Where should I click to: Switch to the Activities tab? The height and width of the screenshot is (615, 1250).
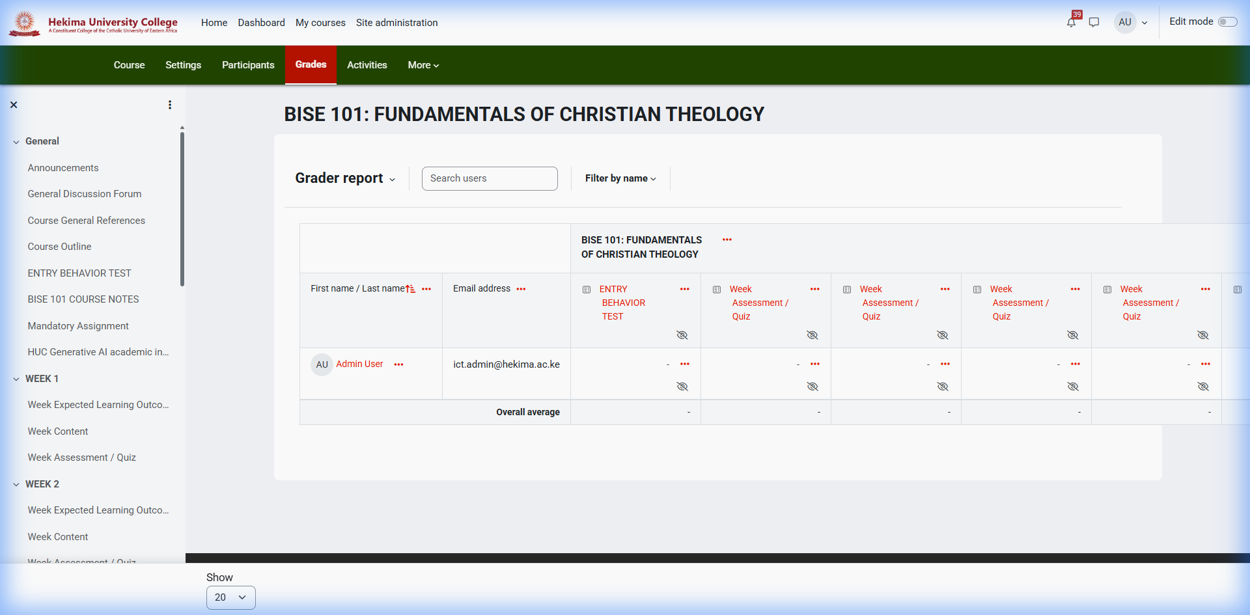[x=367, y=65]
